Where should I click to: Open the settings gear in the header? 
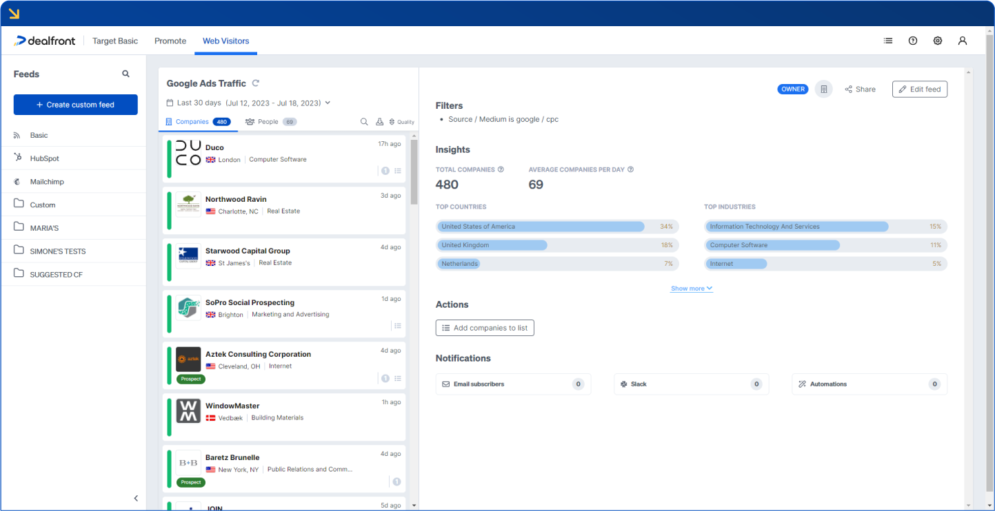pos(938,41)
